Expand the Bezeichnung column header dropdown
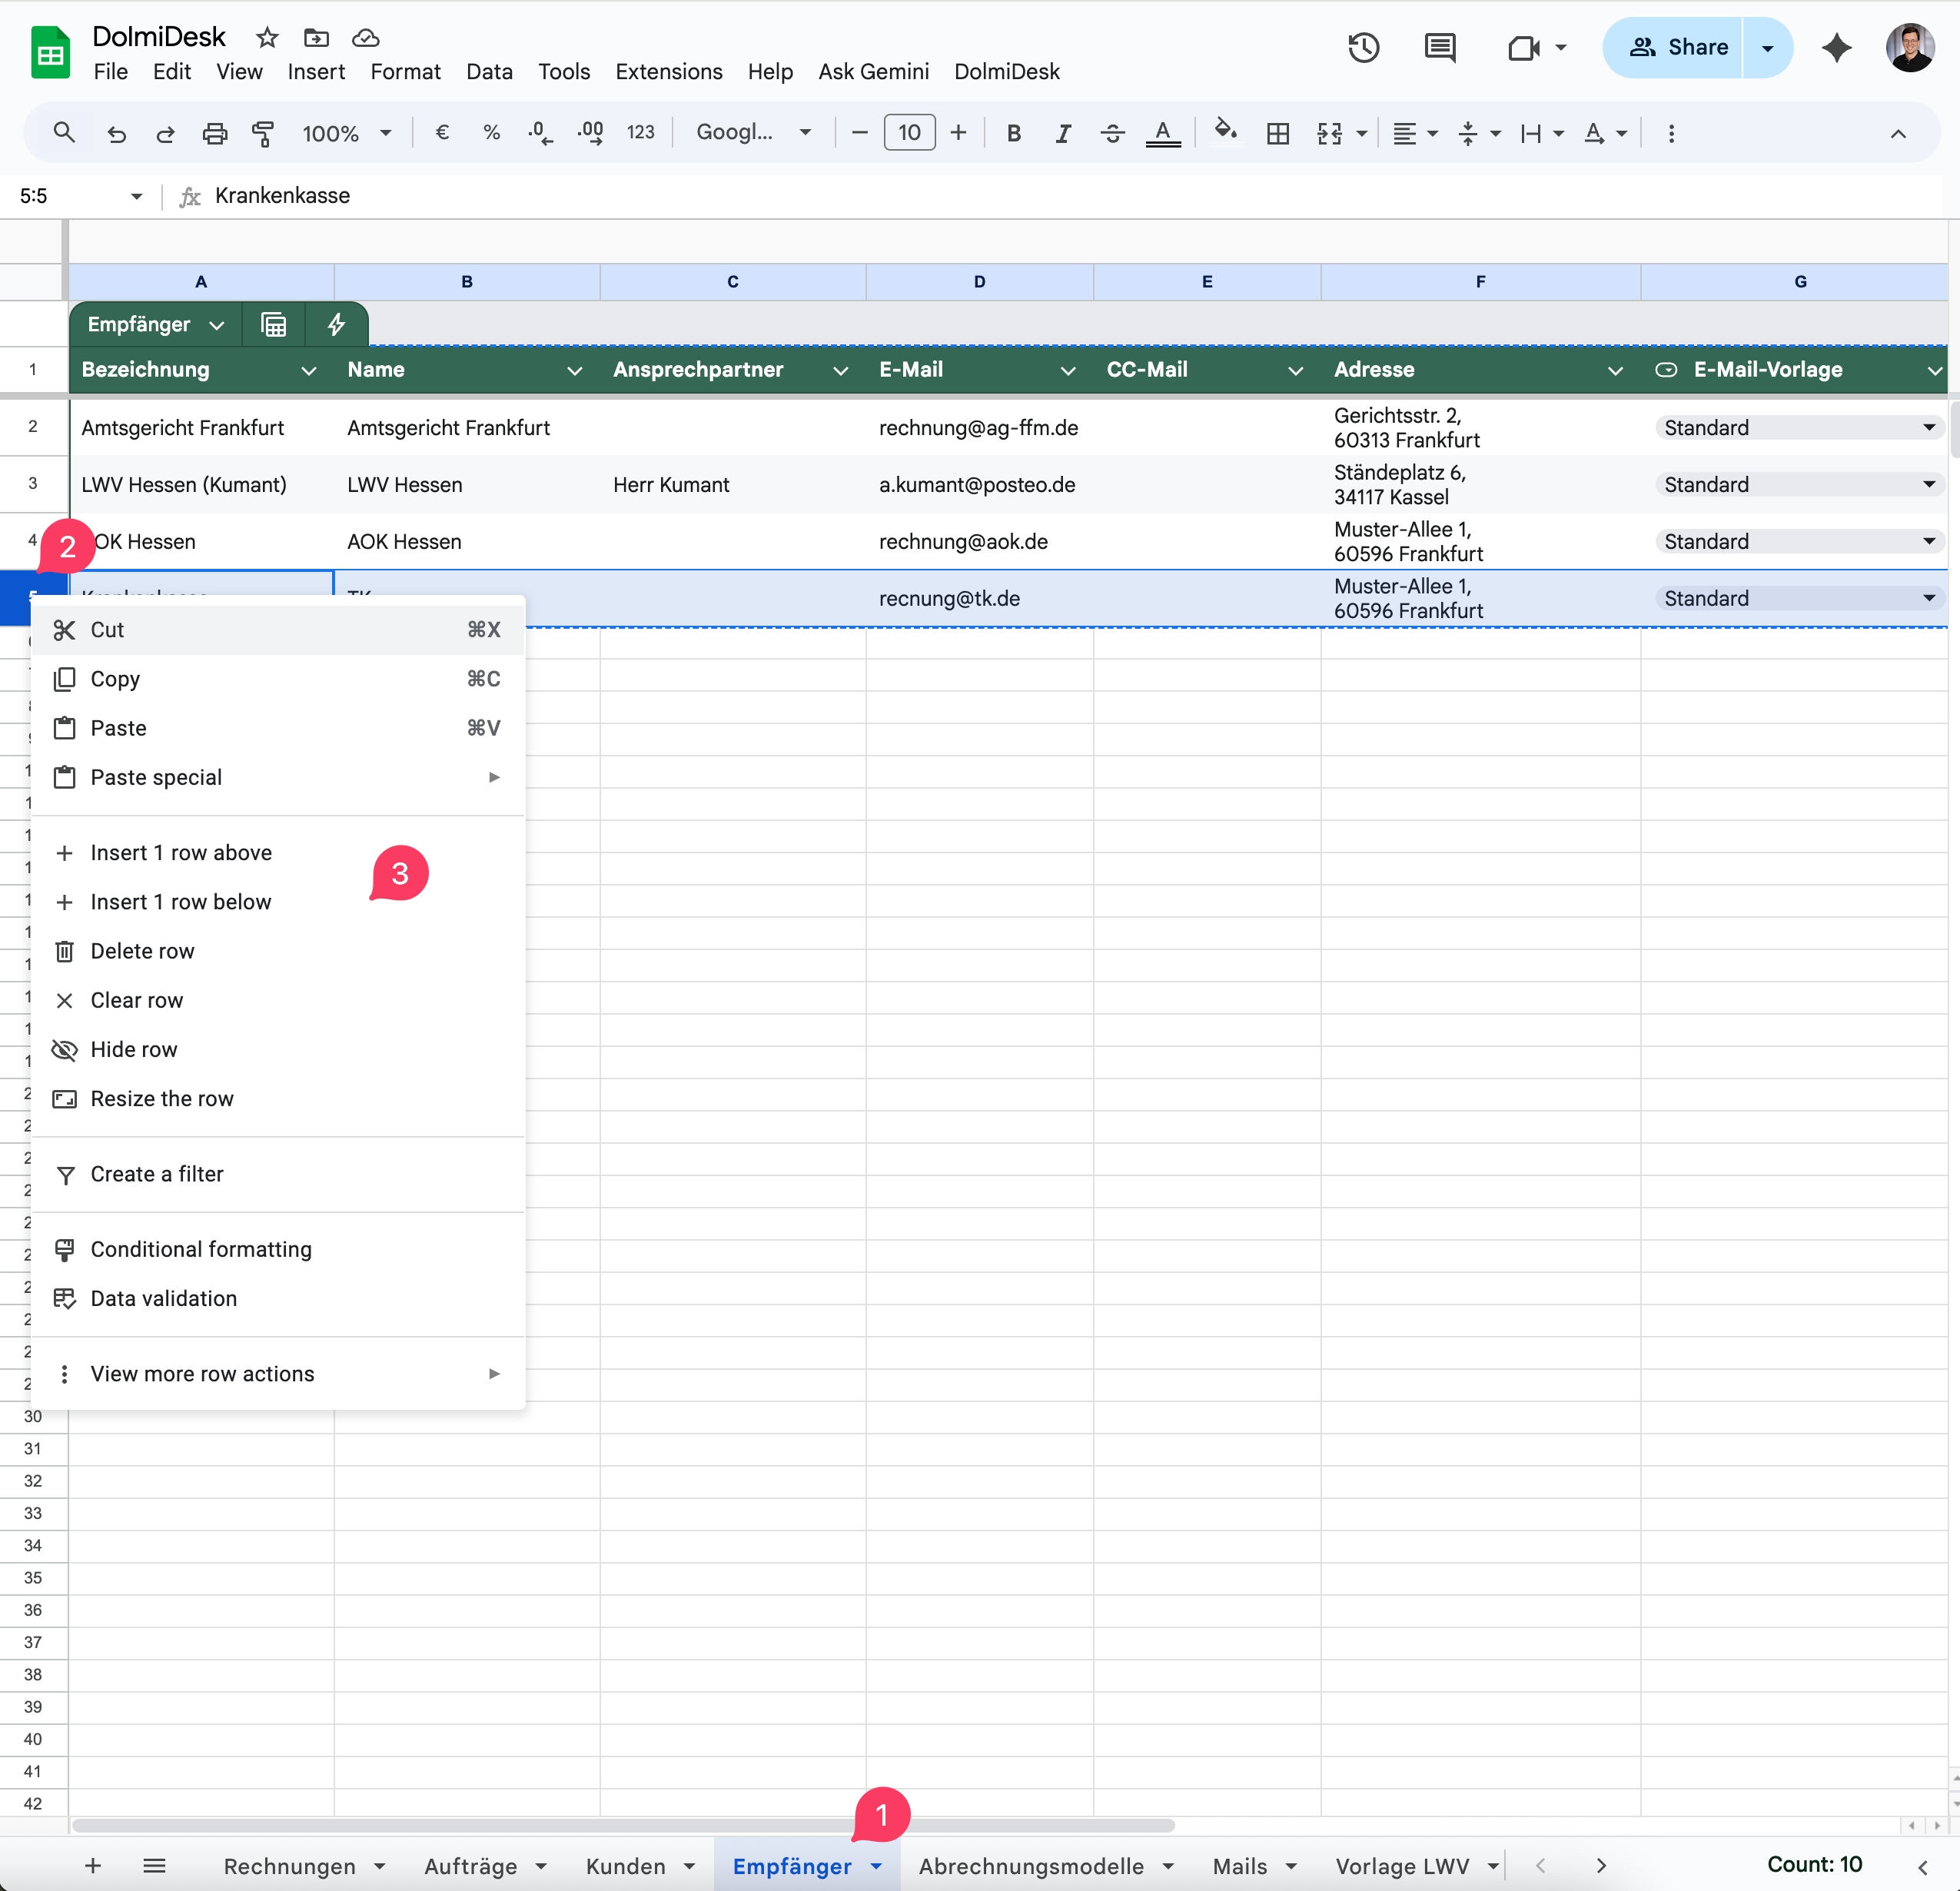 point(308,370)
